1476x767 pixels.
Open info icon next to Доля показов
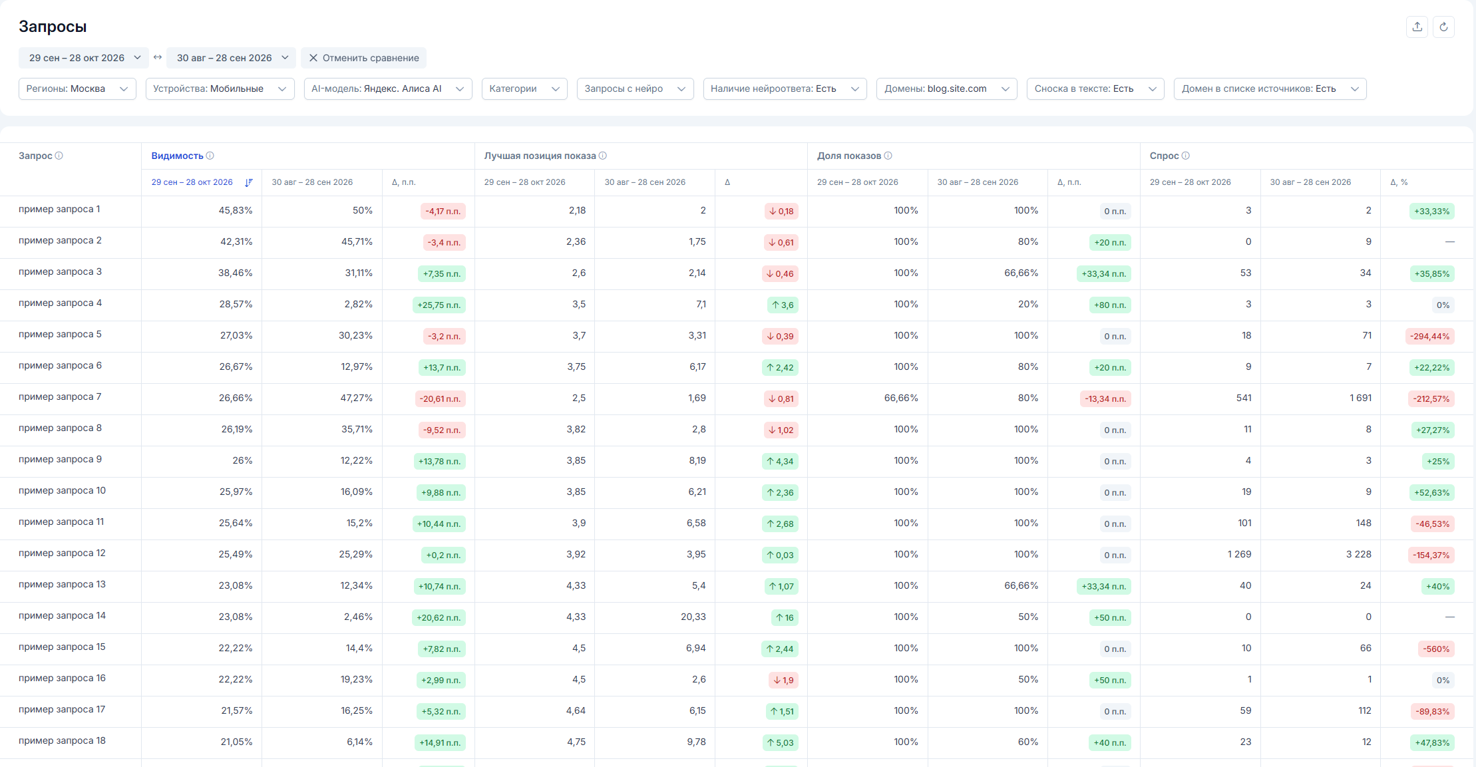[888, 156]
